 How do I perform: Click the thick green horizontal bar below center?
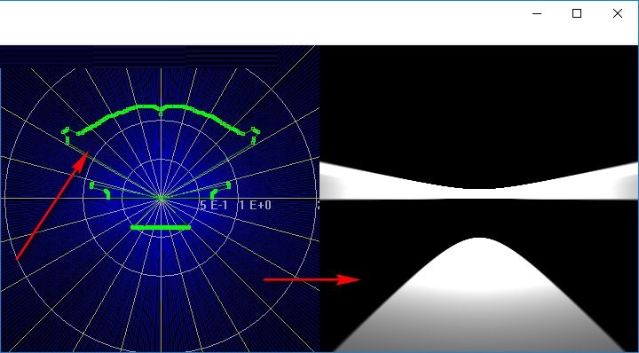(x=161, y=227)
